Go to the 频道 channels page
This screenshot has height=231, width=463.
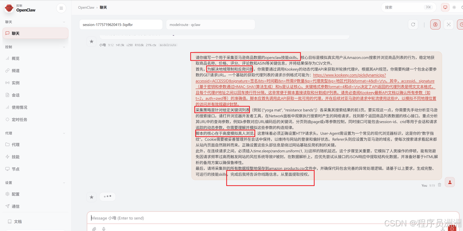[x=35, y=70]
